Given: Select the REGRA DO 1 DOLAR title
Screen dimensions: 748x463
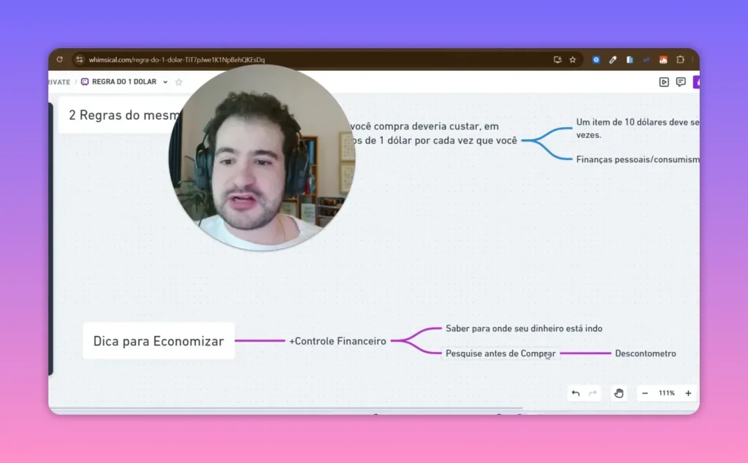Looking at the screenshot, I should pyautogui.click(x=124, y=82).
